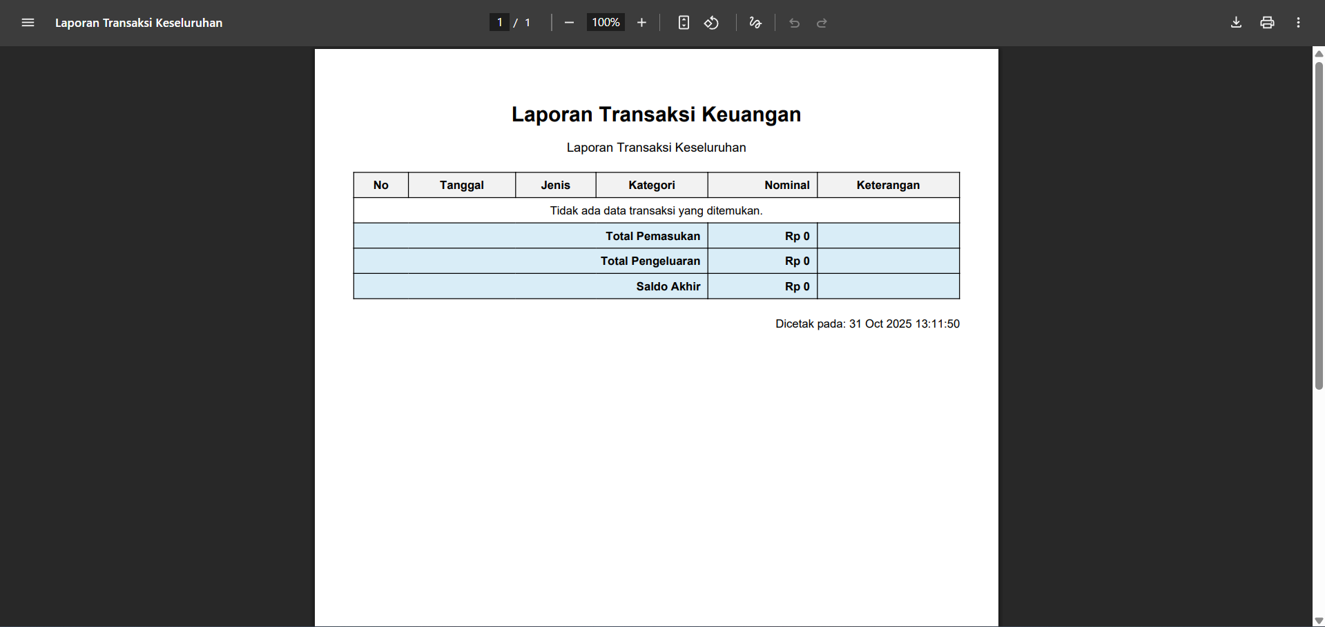Select the Saldo Akhir cell
Image resolution: width=1325 pixels, height=627 pixels.
click(x=667, y=286)
